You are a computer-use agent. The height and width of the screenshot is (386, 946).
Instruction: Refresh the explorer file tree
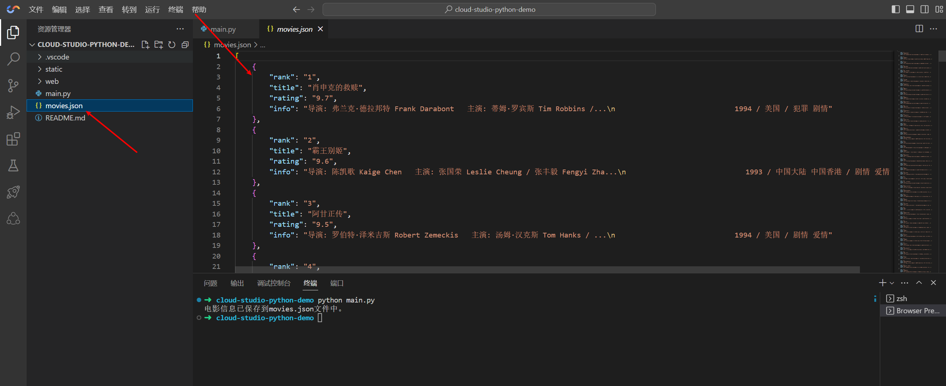(172, 45)
